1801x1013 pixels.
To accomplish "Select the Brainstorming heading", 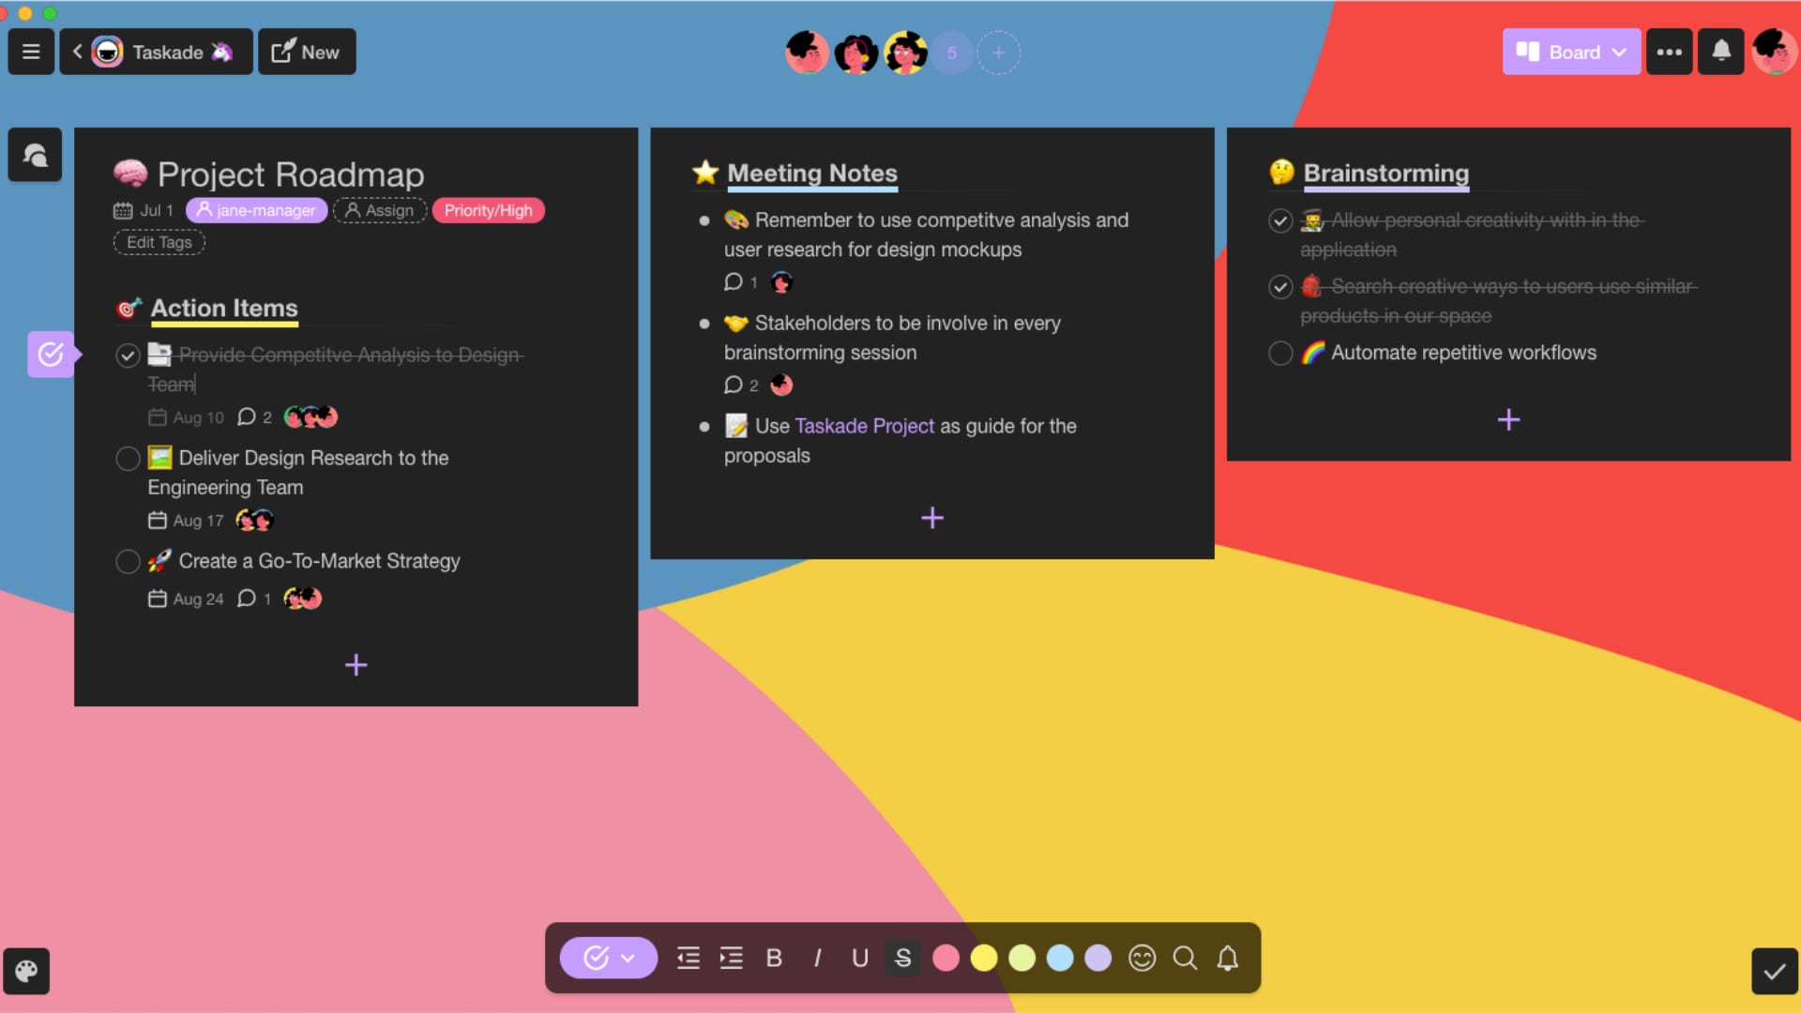I will pyautogui.click(x=1385, y=174).
